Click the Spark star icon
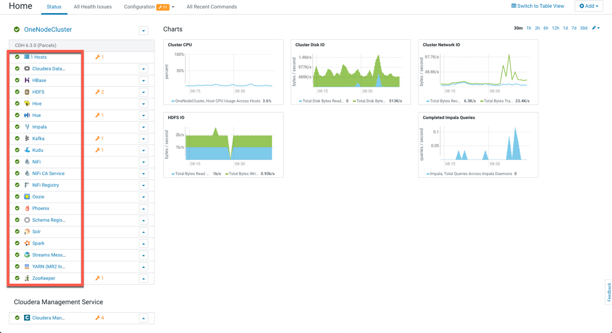Viewport: 612px width, 333px height. click(27, 243)
